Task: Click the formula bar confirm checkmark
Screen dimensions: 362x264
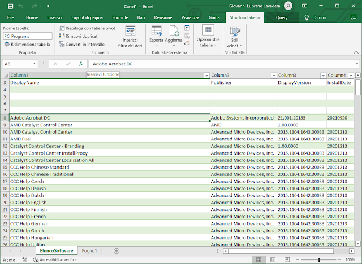Action: pyautogui.click(x=68, y=64)
